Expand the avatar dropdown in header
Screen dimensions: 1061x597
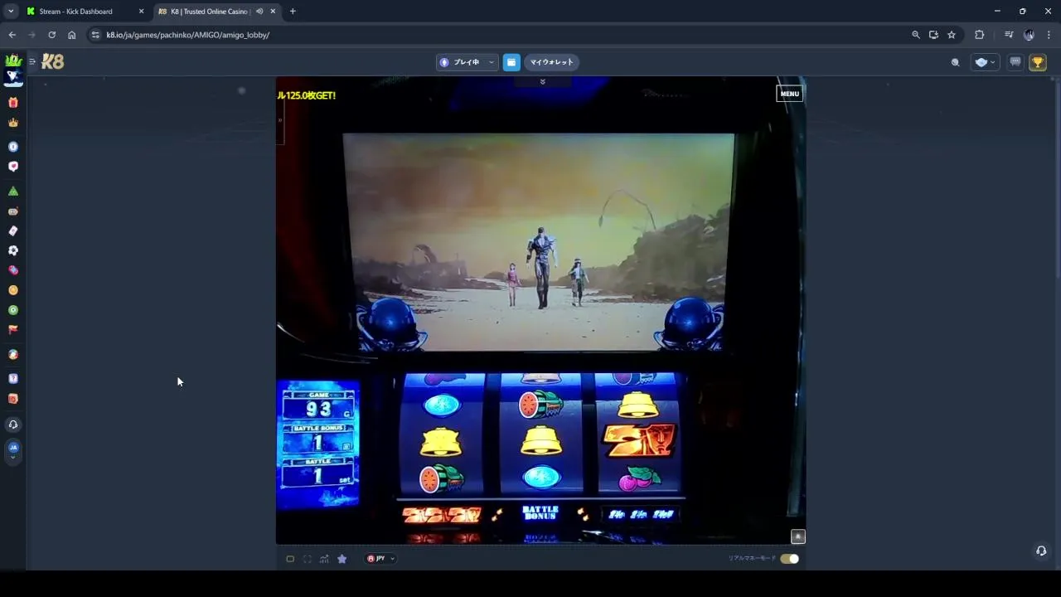(984, 62)
